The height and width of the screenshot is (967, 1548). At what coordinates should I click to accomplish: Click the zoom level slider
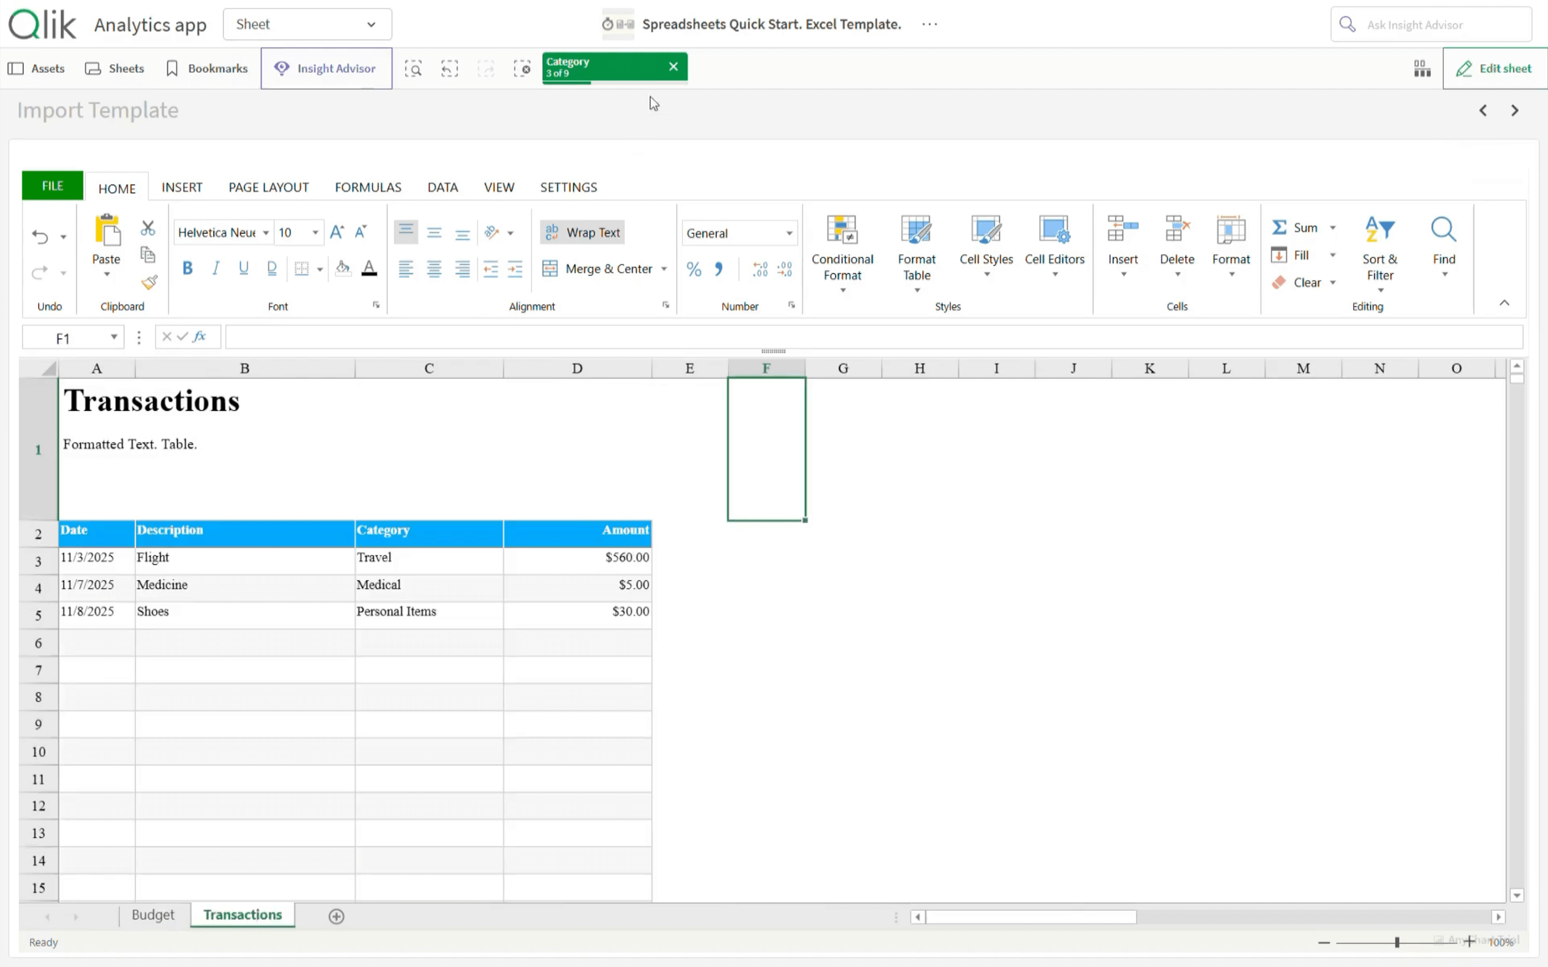(x=1396, y=942)
